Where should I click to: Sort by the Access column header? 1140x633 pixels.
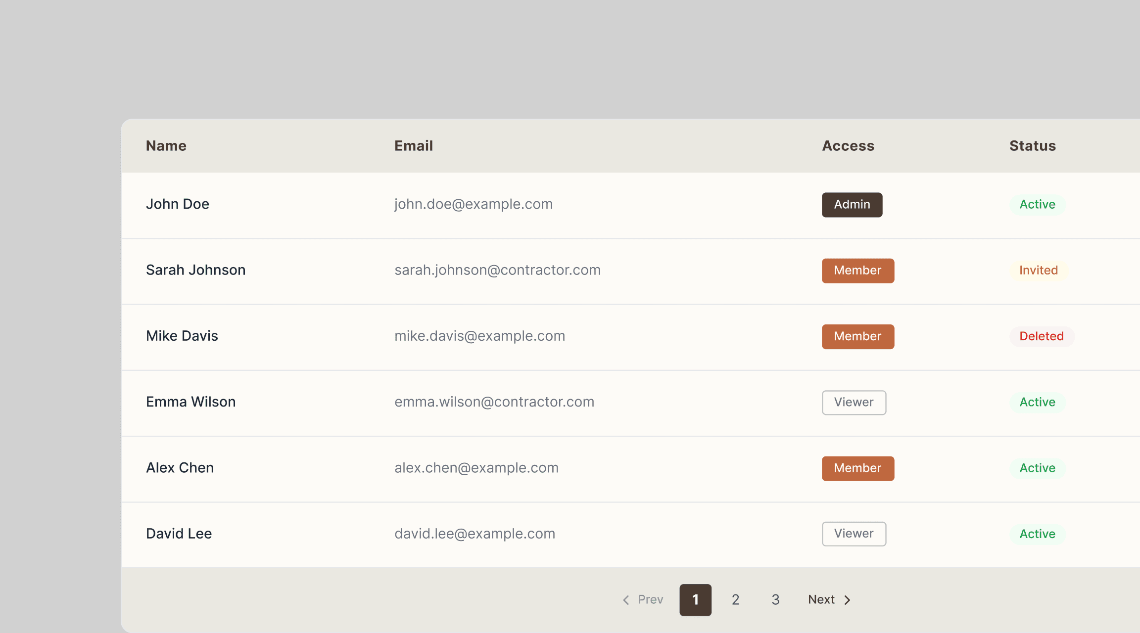click(848, 146)
